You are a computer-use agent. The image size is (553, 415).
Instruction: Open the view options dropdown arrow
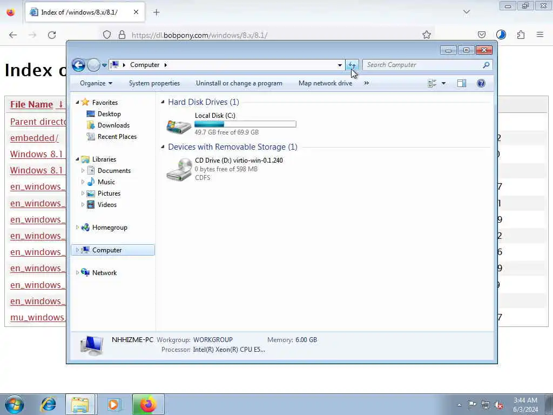pyautogui.click(x=444, y=83)
